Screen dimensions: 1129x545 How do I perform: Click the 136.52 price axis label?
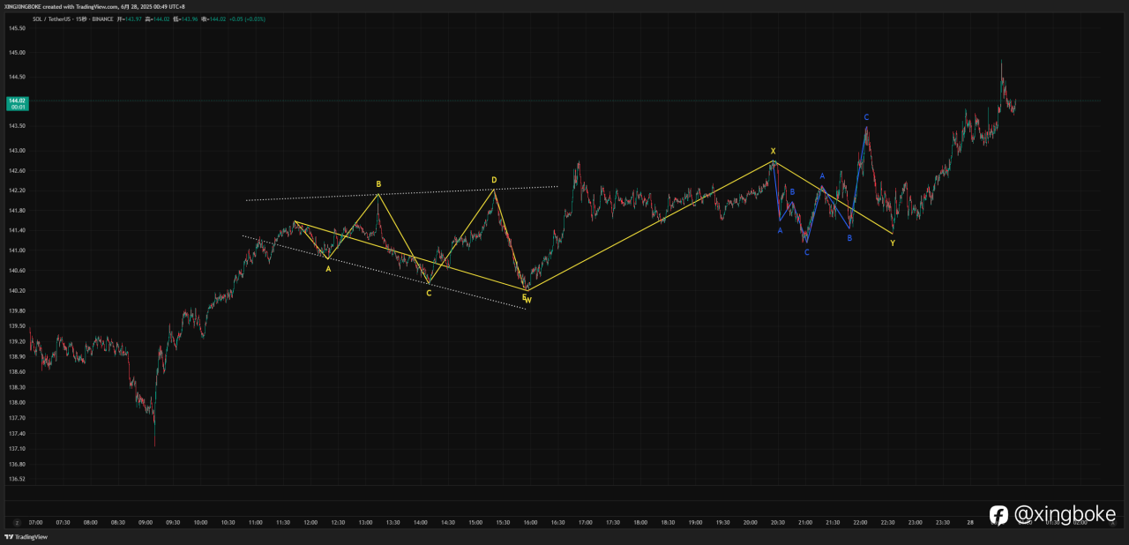tap(17, 479)
